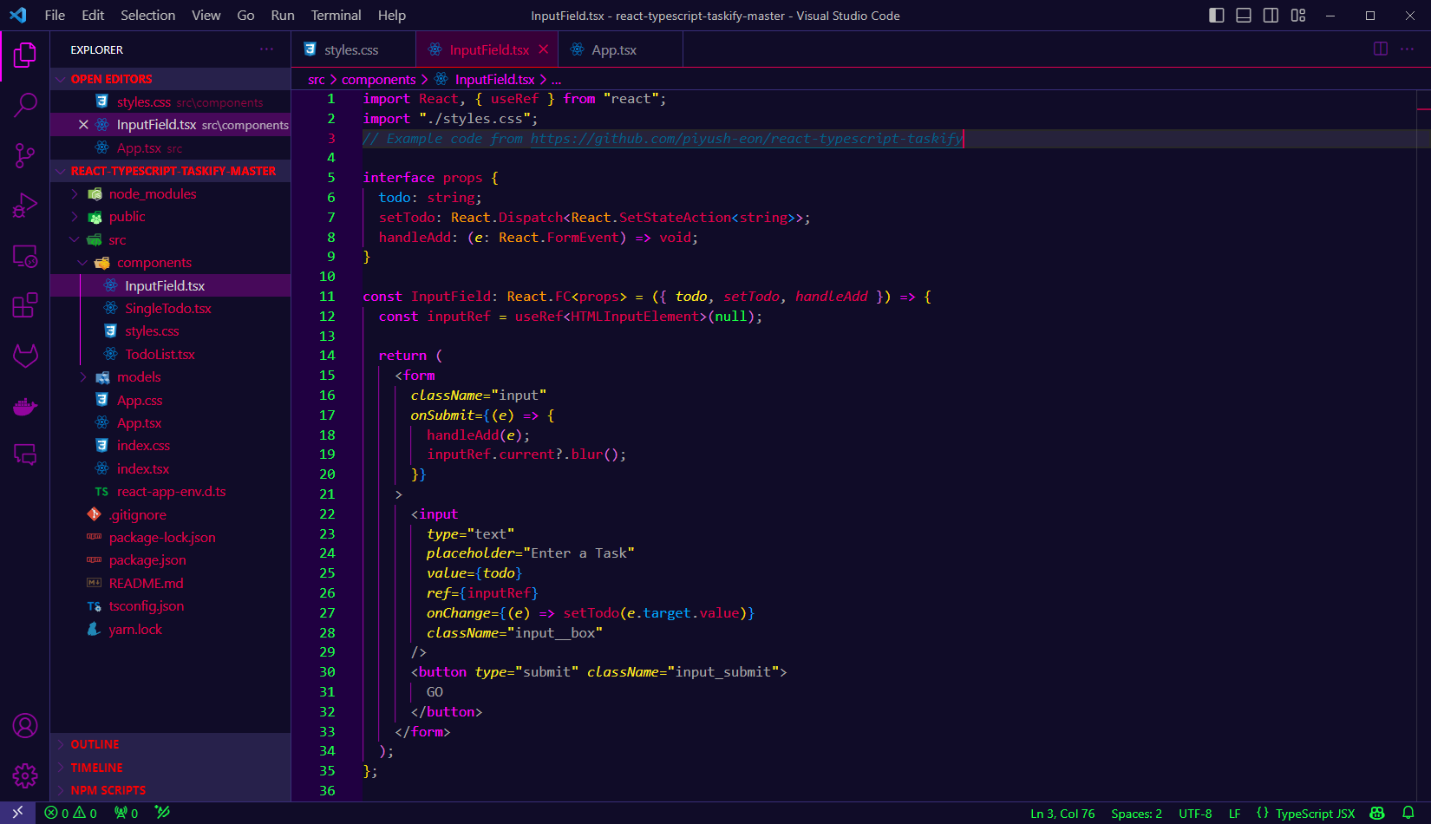This screenshot has height=824, width=1431.
Task: Open the GitLab Workflow sidebar icon
Action: (x=25, y=355)
